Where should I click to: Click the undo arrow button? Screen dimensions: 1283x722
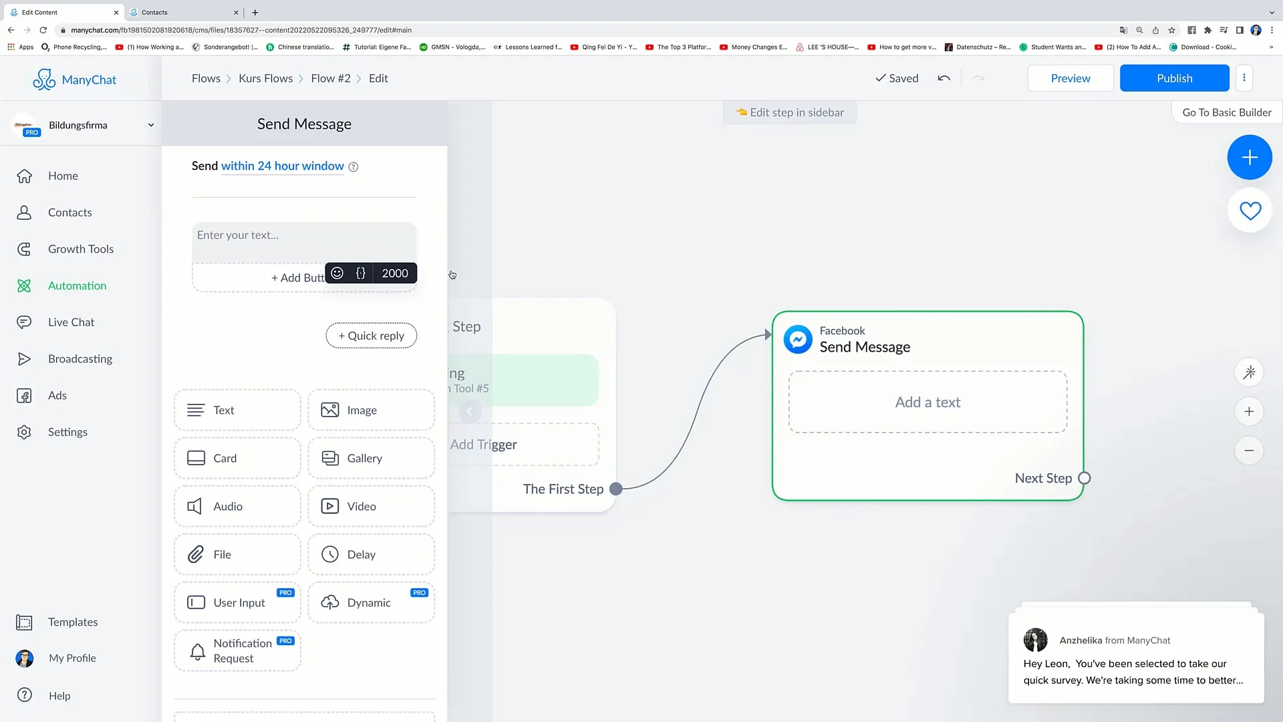(945, 78)
